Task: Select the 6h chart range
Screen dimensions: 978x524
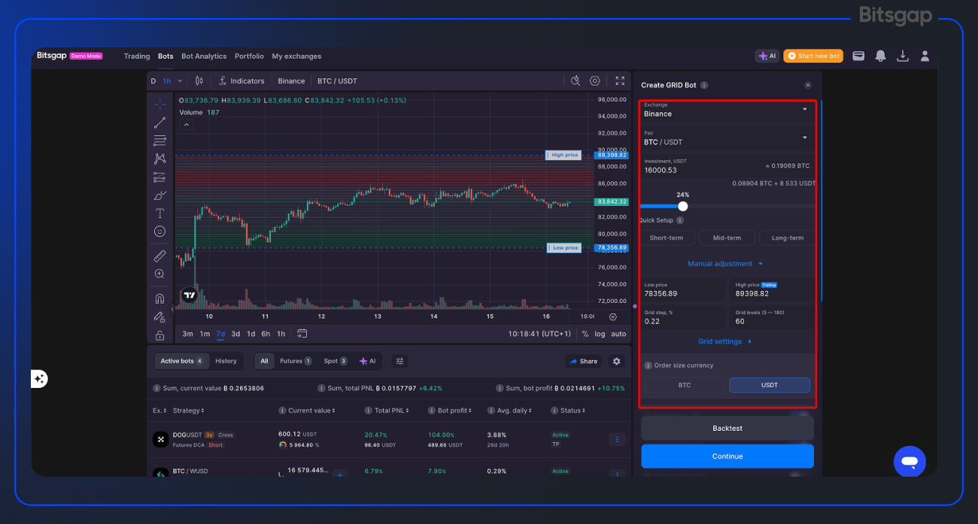Action: 266,334
